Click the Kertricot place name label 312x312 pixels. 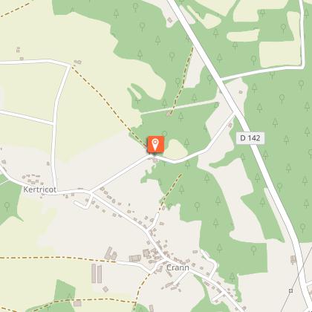click(39, 189)
